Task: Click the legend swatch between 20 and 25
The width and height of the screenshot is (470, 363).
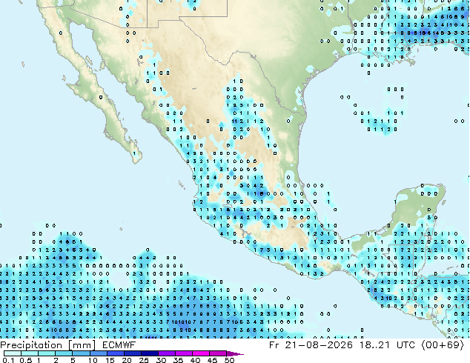Action: click(x=133, y=353)
